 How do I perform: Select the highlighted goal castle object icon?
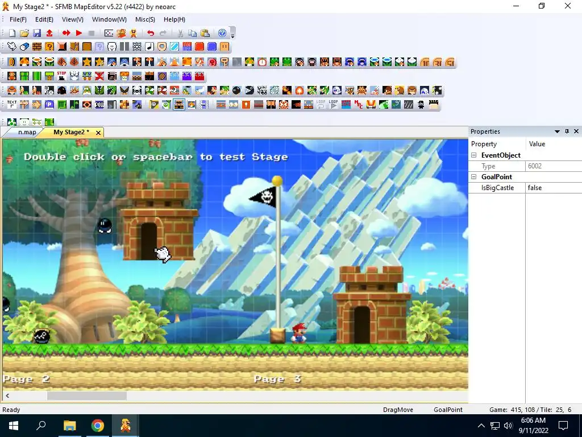(x=179, y=105)
